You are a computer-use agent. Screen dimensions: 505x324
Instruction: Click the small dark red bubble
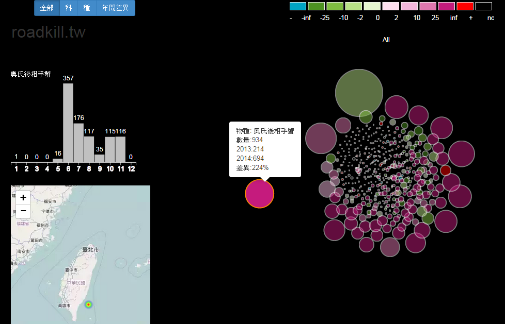445,170
